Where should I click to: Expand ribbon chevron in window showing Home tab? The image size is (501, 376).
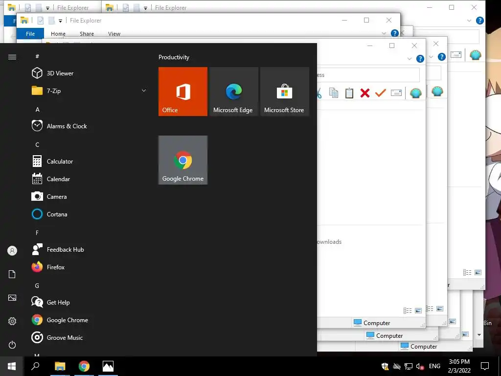click(x=384, y=33)
